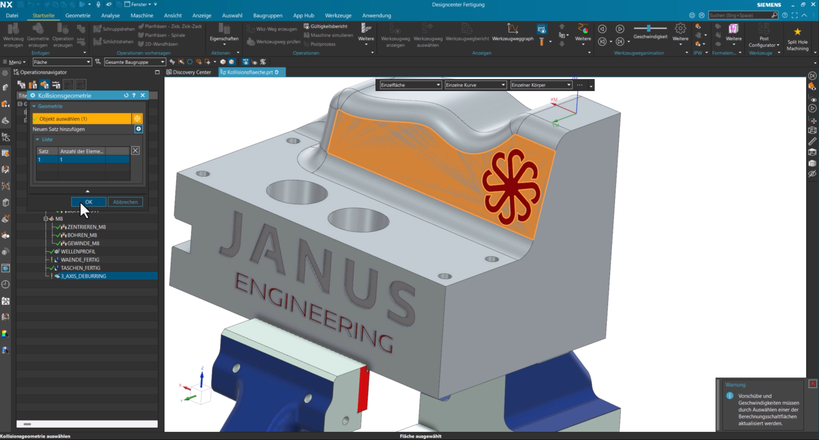Image resolution: width=819 pixels, height=440 pixels.
Task: Click the Eigenschaften icon in ribbon
Action: (x=224, y=32)
